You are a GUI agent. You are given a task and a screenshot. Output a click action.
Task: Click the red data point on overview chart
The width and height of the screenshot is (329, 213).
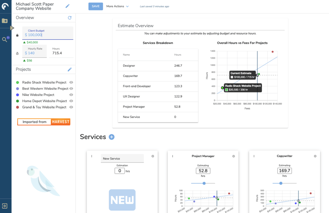point(272,52)
